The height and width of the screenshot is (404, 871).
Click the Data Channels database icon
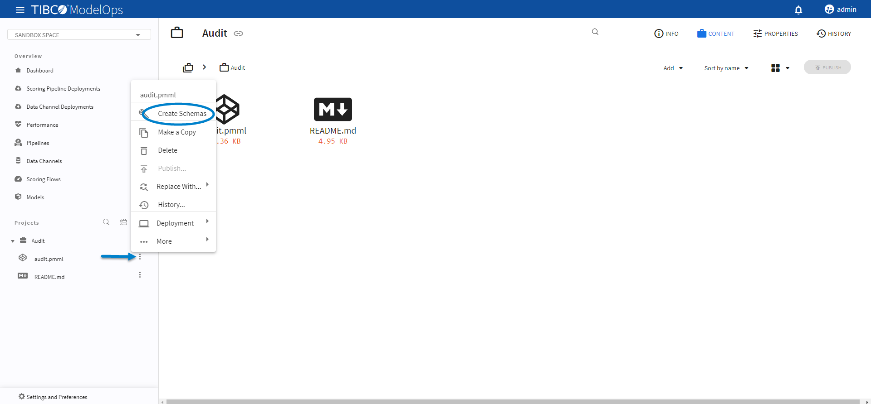click(x=18, y=160)
